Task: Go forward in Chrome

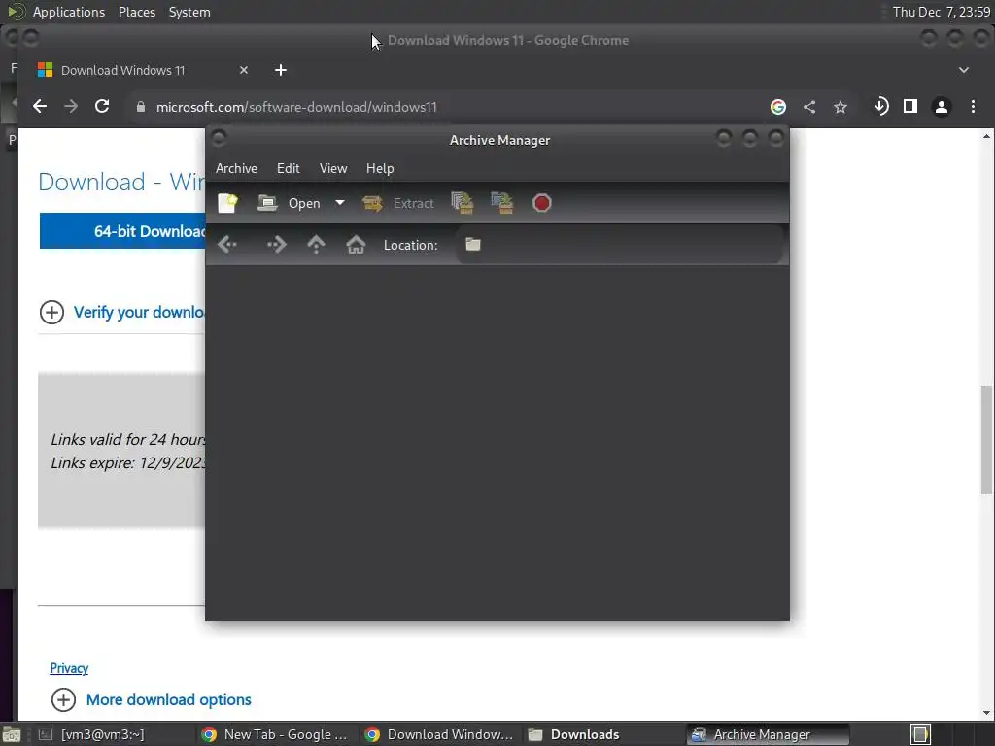Action: 71,107
